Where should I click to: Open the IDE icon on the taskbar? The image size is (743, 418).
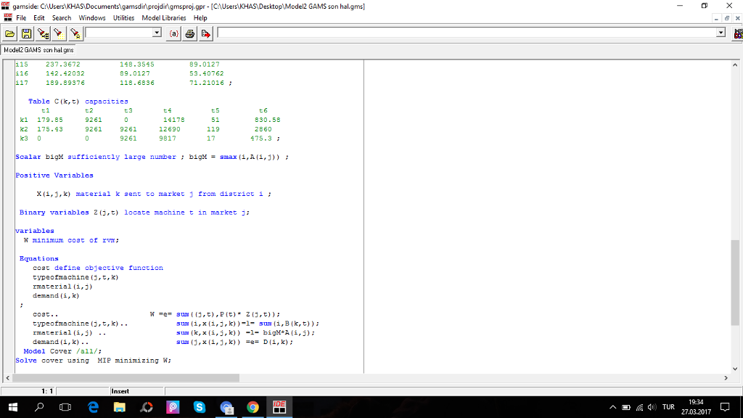coord(279,407)
